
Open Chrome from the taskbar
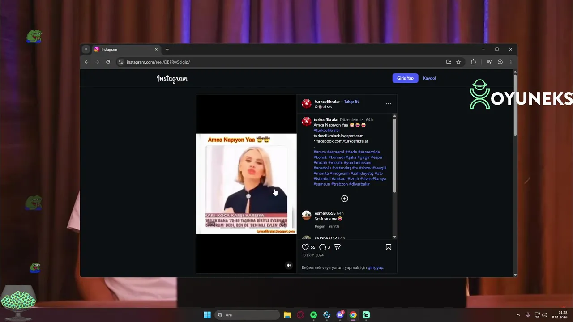coord(353,315)
